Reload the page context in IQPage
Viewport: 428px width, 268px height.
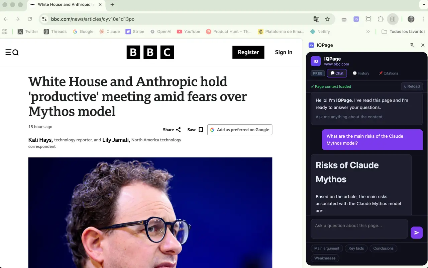click(x=412, y=86)
